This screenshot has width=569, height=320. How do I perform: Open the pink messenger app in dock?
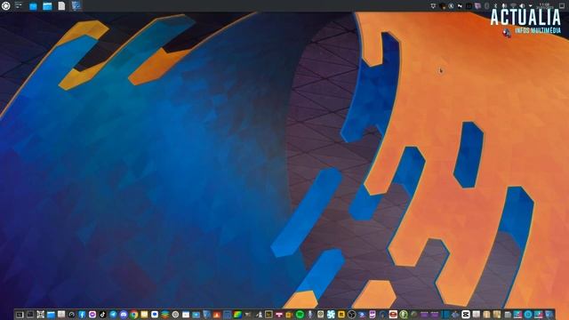coord(92,315)
